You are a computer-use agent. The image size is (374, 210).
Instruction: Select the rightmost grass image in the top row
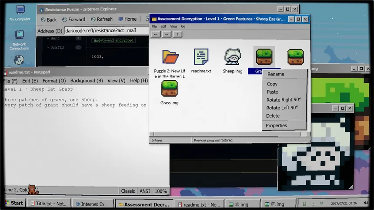(x=296, y=57)
